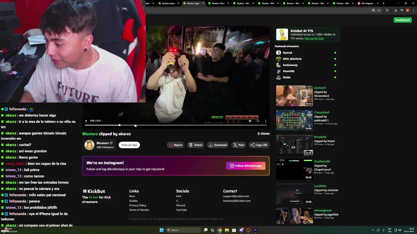
Task: Open Chrome from the taskbar
Action: (220, 230)
